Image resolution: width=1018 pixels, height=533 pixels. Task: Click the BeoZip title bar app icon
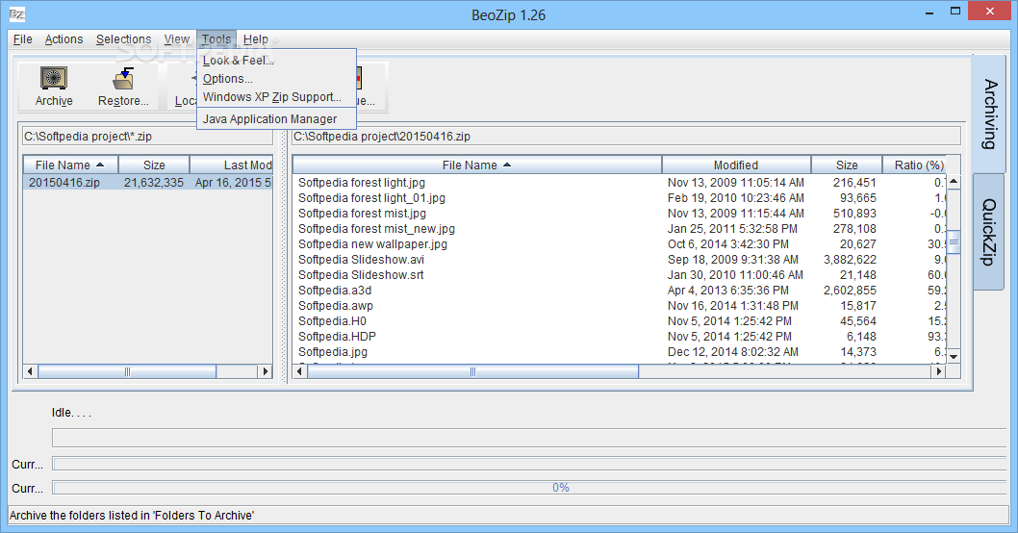pyautogui.click(x=17, y=13)
